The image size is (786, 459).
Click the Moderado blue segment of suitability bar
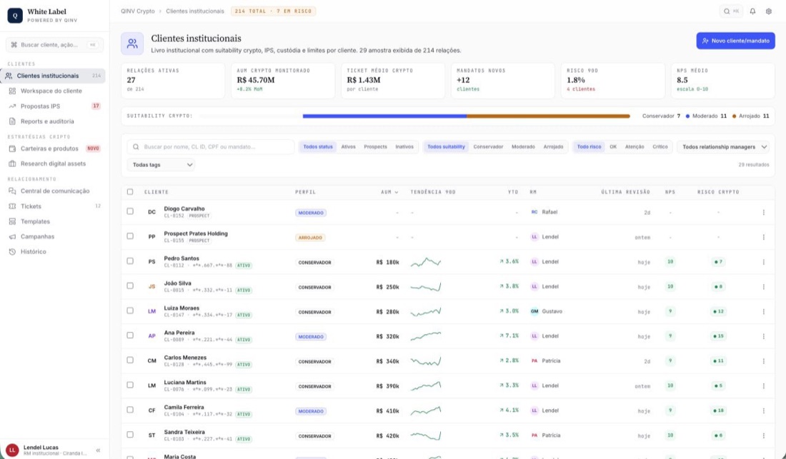click(x=384, y=116)
